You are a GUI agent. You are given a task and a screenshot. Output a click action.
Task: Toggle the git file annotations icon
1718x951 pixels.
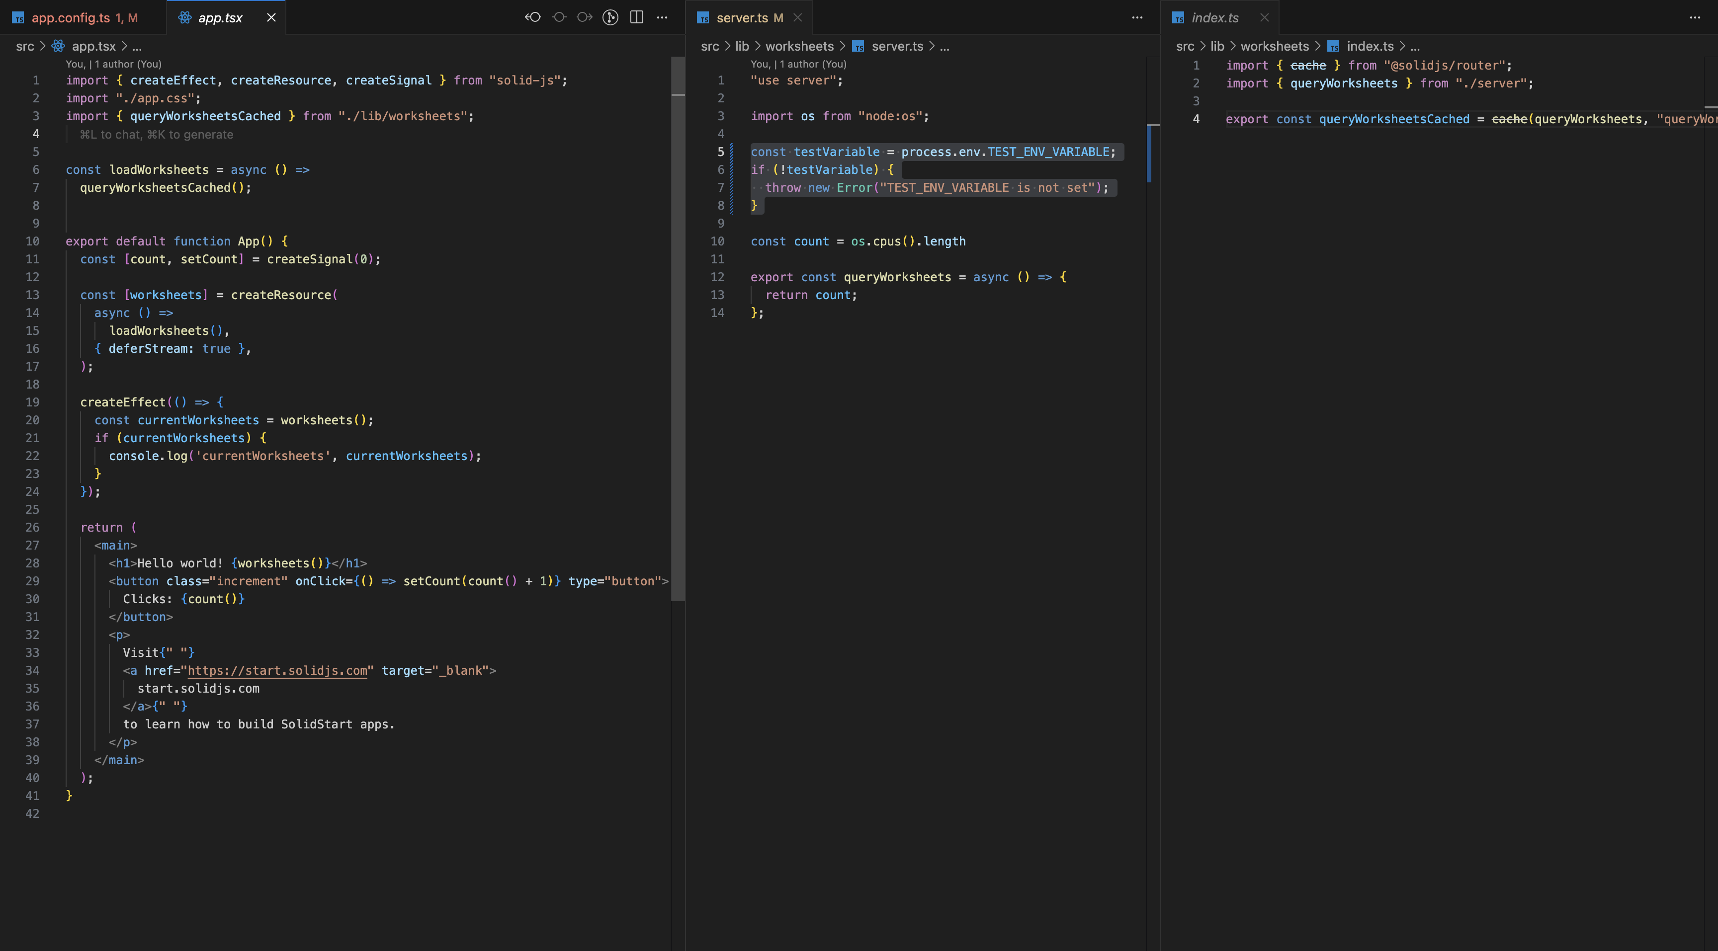pos(610,17)
